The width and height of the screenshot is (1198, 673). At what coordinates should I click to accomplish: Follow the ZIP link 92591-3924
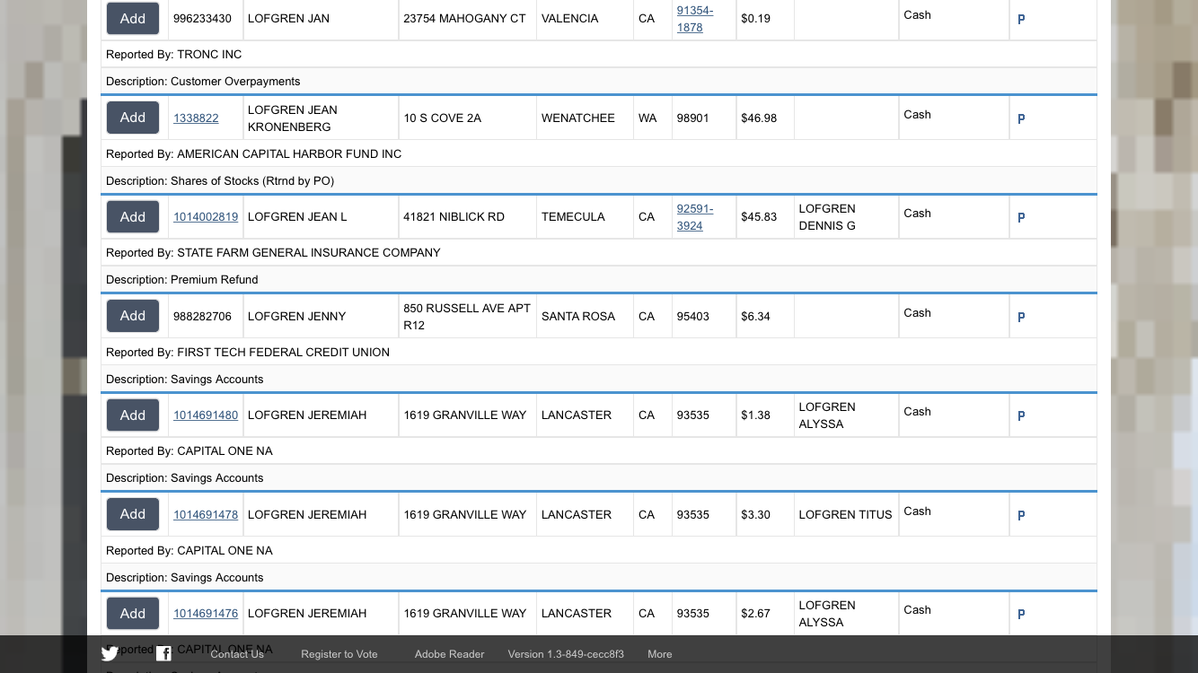[695, 217]
